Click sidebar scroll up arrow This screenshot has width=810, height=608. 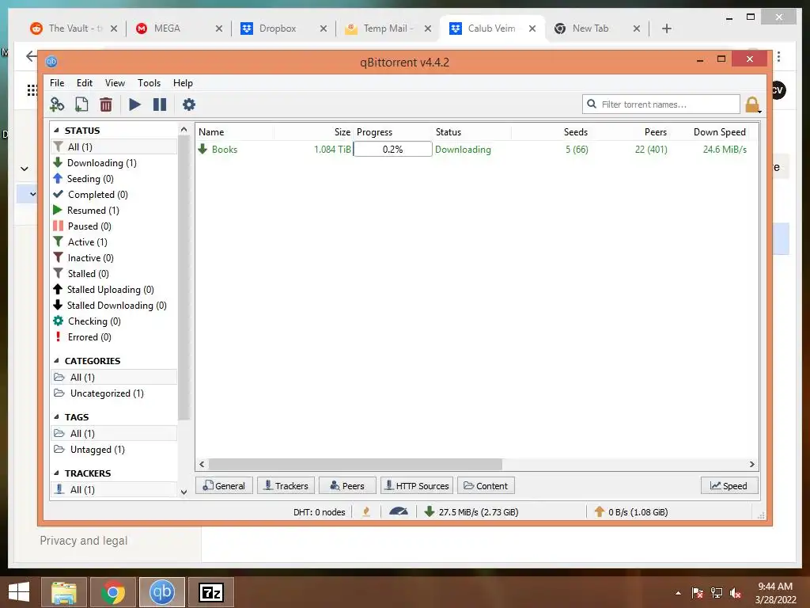click(184, 129)
